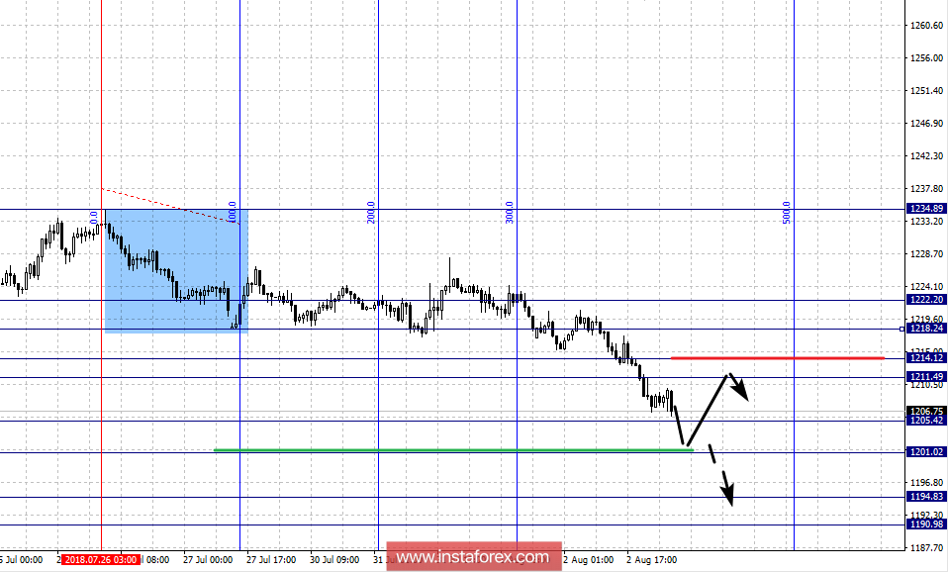Click the 0.0 time zone label
This screenshot has width=948, height=572.
tap(94, 217)
